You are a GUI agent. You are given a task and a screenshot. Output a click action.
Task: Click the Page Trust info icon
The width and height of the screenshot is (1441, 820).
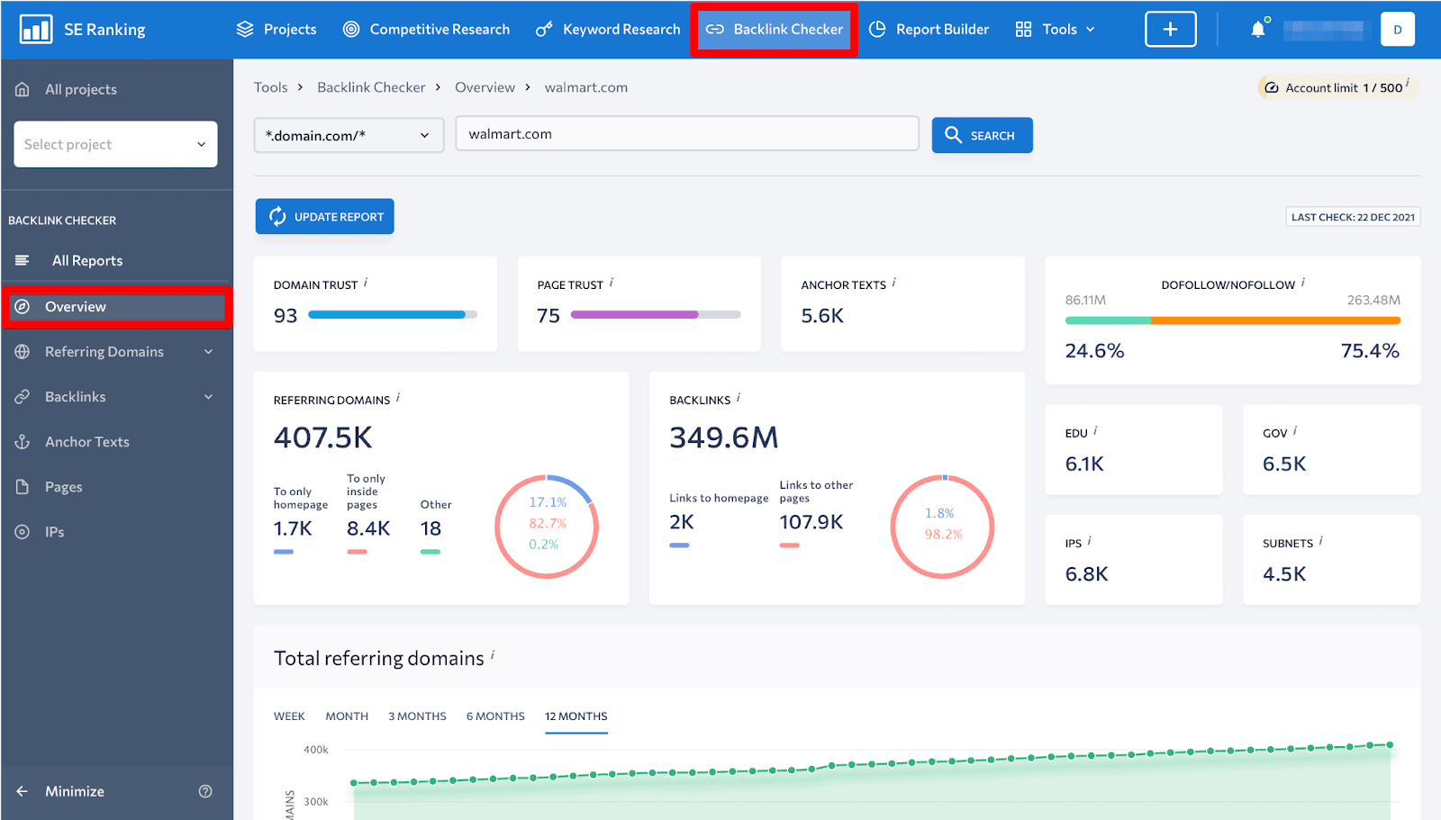(x=612, y=283)
